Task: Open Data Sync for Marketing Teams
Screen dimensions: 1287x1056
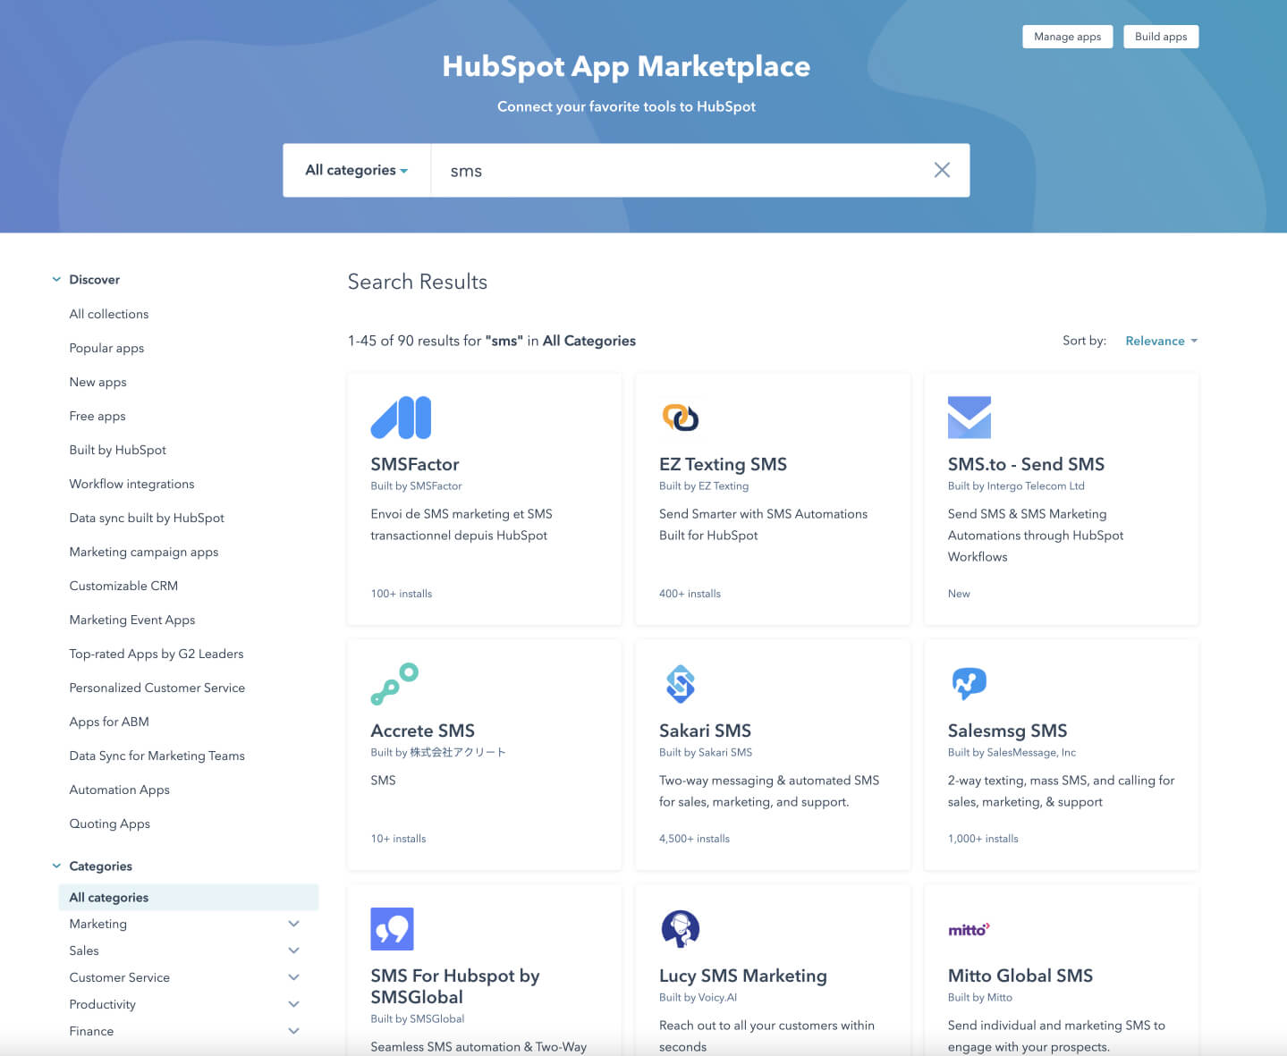Action: 157,756
